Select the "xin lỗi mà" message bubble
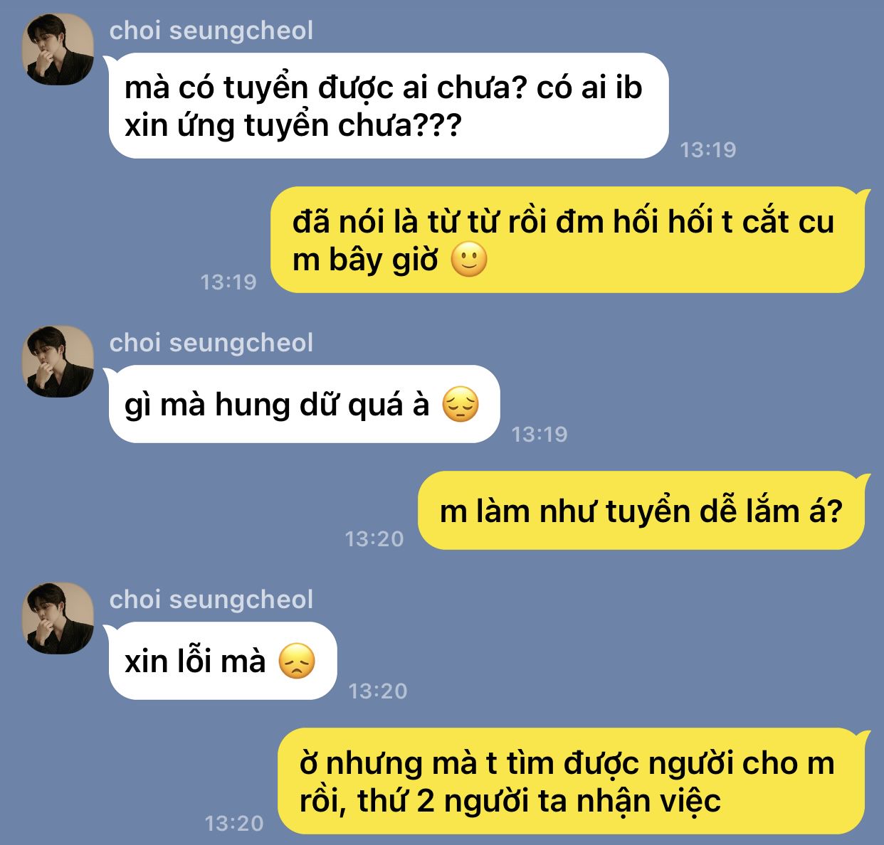Viewport: 884px width, 845px height. 222,661
